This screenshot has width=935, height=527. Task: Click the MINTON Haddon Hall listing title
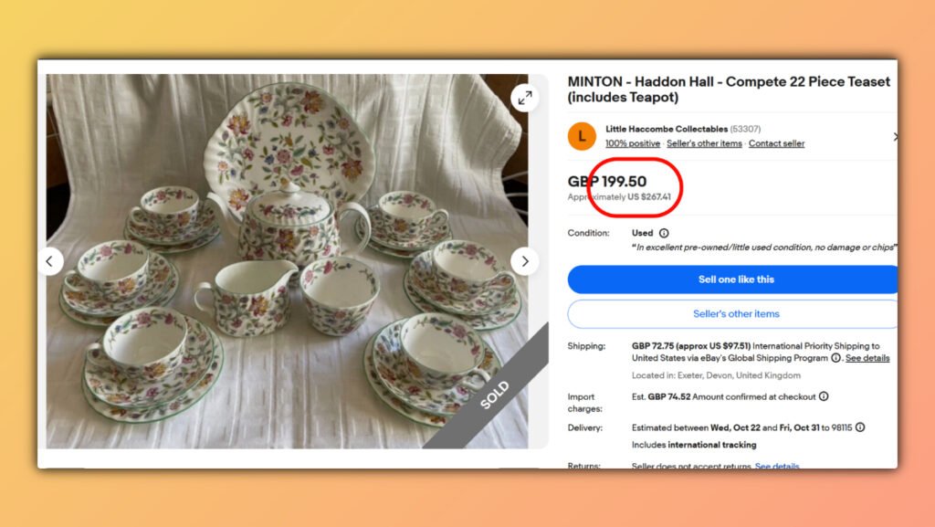click(728, 89)
